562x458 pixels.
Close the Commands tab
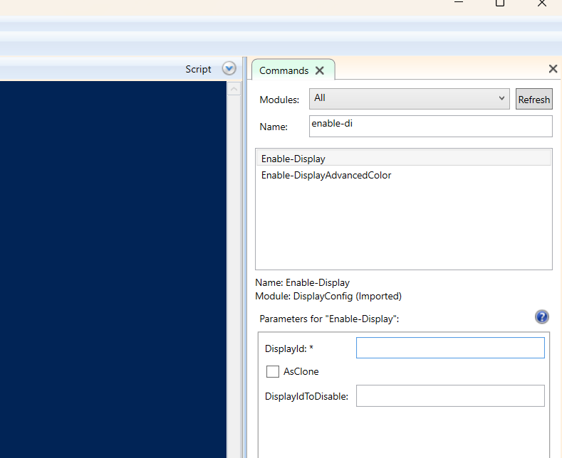click(x=320, y=70)
